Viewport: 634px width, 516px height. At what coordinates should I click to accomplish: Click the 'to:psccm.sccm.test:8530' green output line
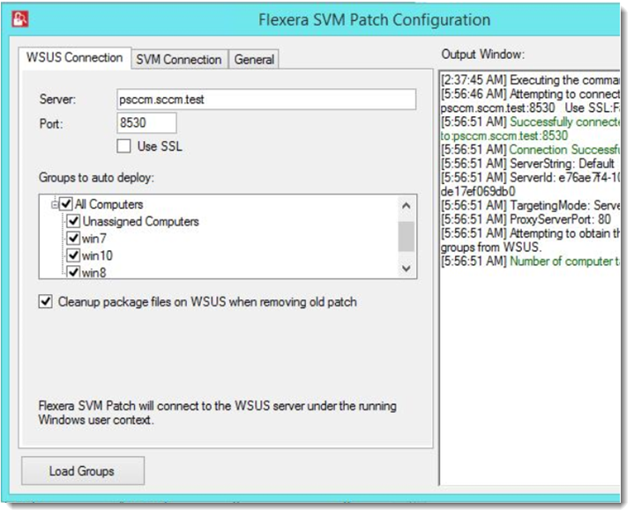[504, 136]
